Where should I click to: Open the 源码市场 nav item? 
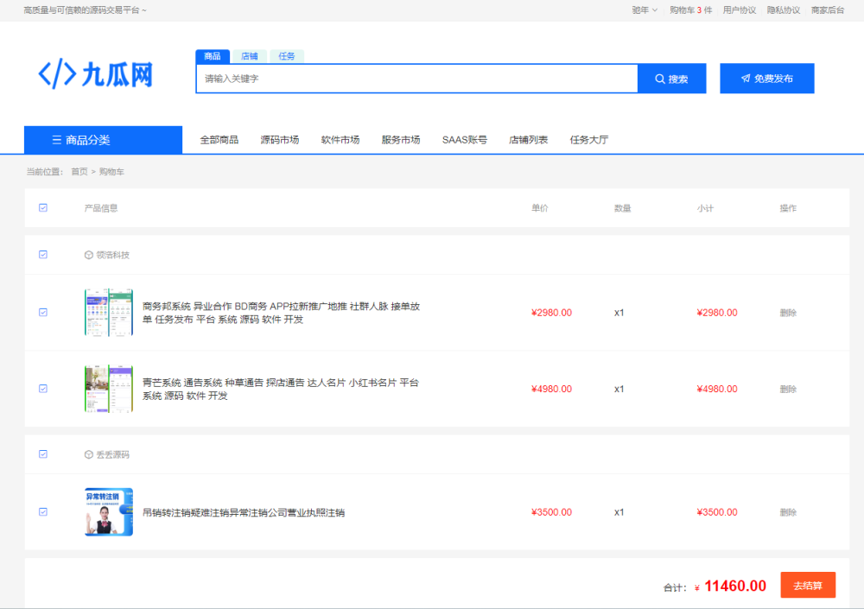280,140
